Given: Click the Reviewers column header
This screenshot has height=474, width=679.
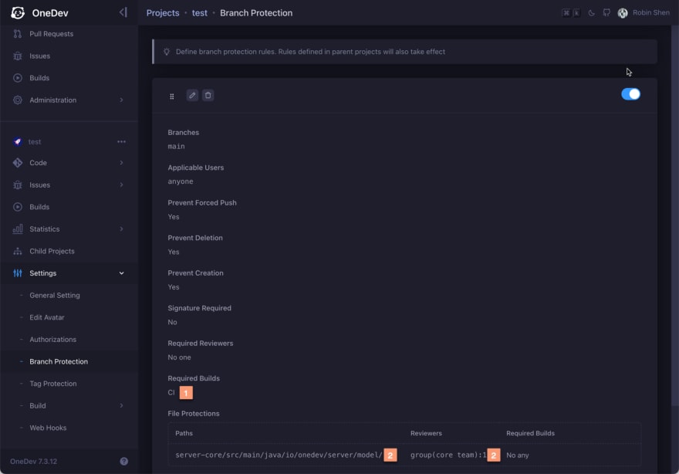Looking at the screenshot, I should coord(426,433).
